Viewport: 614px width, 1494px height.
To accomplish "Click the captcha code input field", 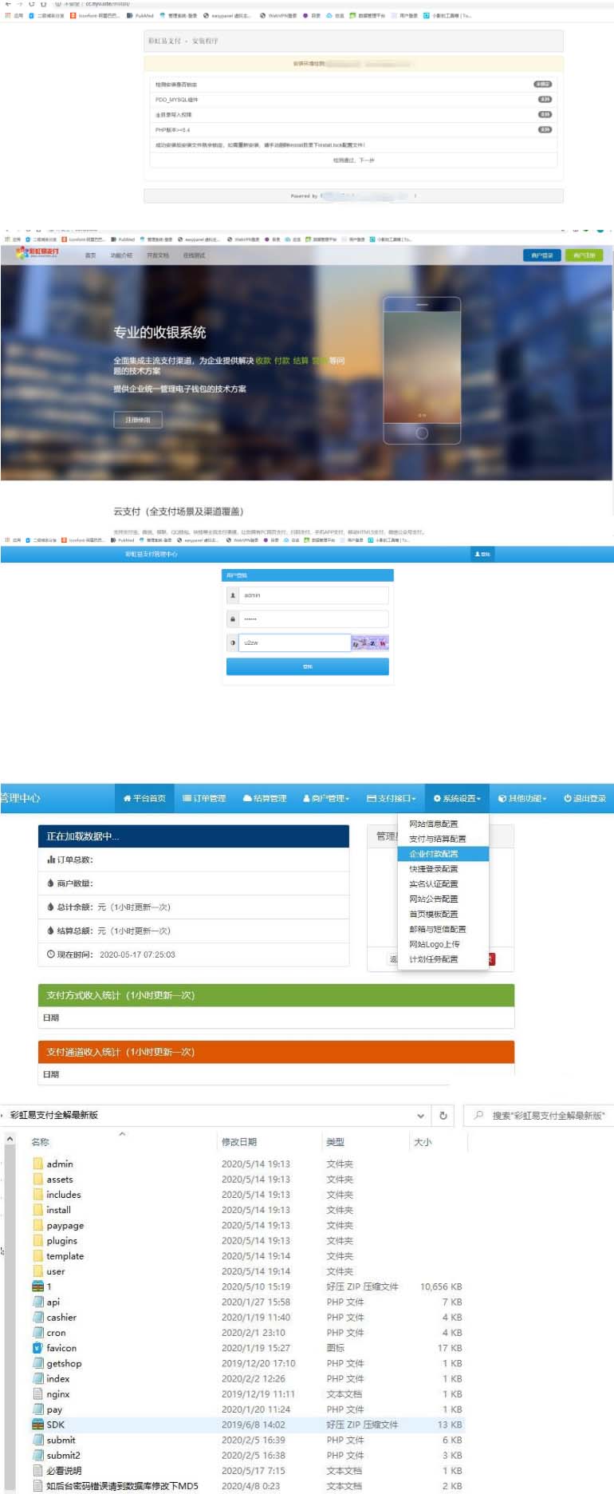I will [x=295, y=642].
